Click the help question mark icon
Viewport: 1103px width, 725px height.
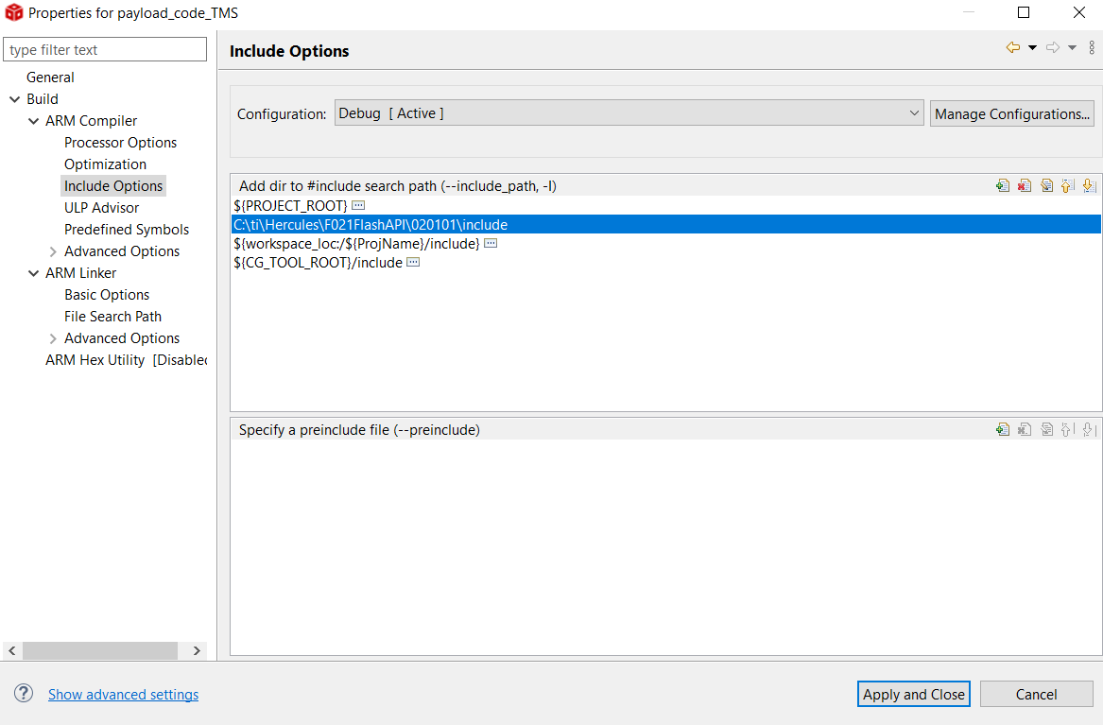[x=24, y=694]
